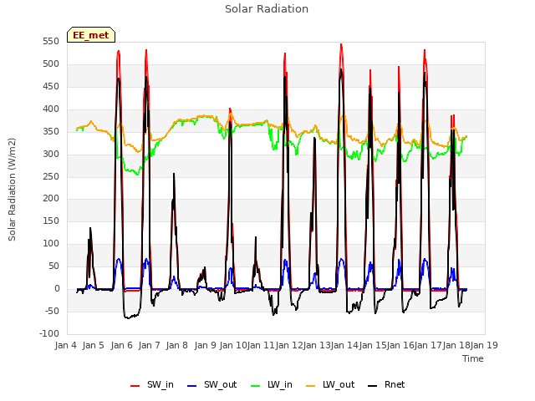Click the Solar Radiation (W/m2) axis label
The image size is (535, 401).
(x=12, y=190)
